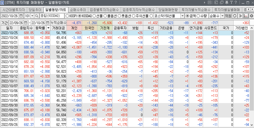The height and width of the screenshot is (128, 254).
Task: Click the refresh/reload data icon
Action: 235,16
